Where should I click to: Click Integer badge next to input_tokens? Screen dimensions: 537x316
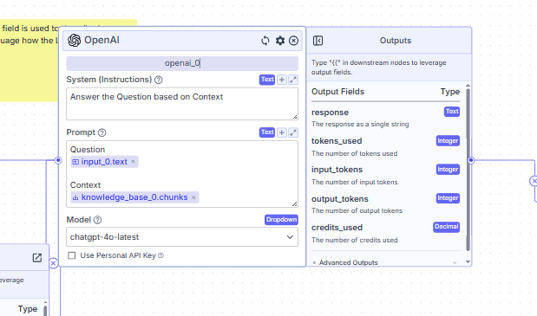pos(448,170)
